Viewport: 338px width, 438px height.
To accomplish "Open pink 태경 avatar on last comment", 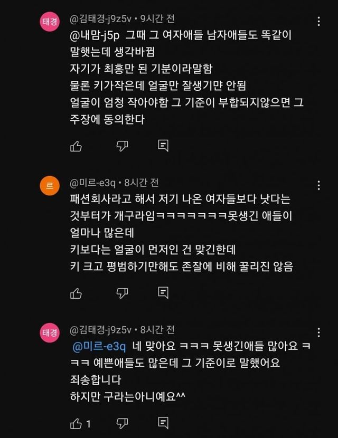I will (50, 332).
